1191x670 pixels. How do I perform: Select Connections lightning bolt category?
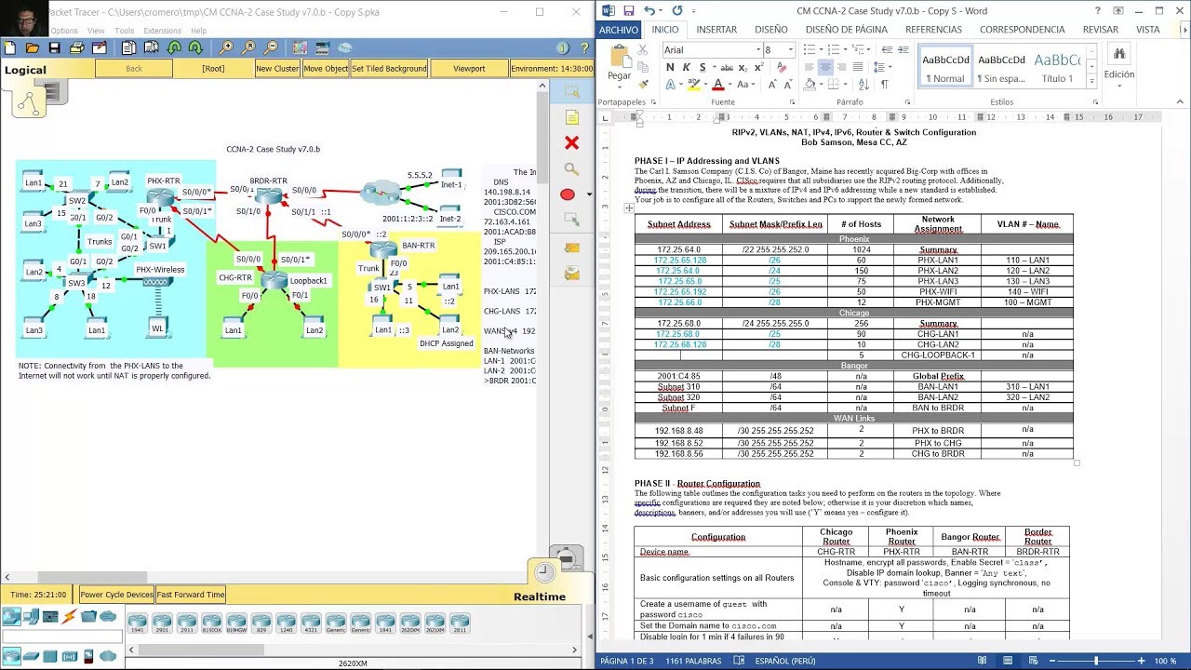click(70, 616)
